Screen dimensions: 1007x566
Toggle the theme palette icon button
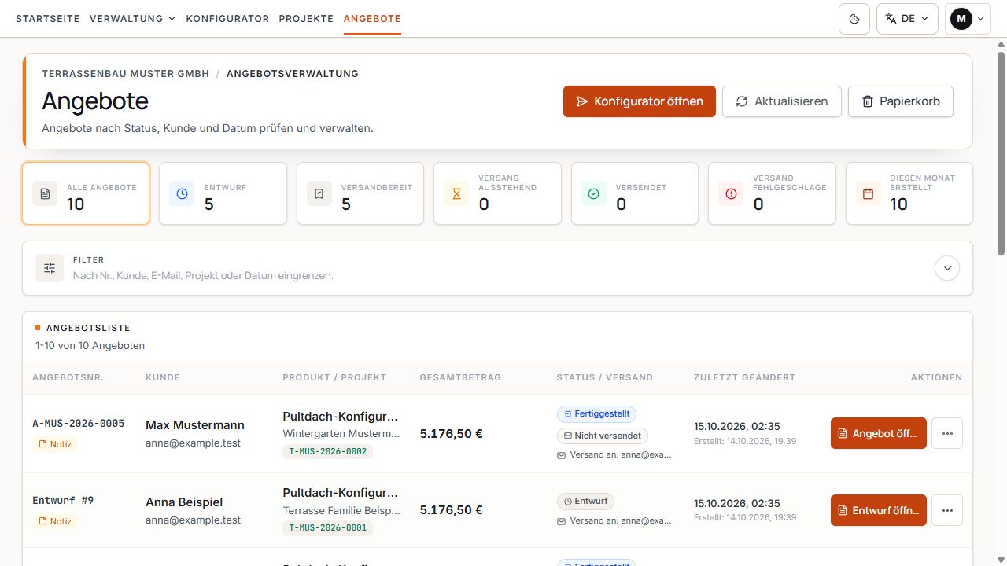pyautogui.click(x=854, y=19)
